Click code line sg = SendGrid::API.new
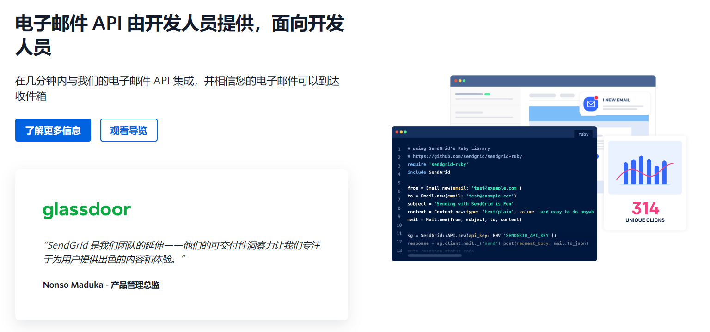Screen dimensions: 710x332 [x=482, y=236]
